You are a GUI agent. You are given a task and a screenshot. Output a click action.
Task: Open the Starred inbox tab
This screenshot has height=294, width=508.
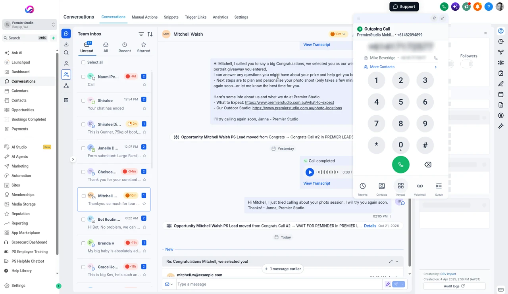coord(144,48)
